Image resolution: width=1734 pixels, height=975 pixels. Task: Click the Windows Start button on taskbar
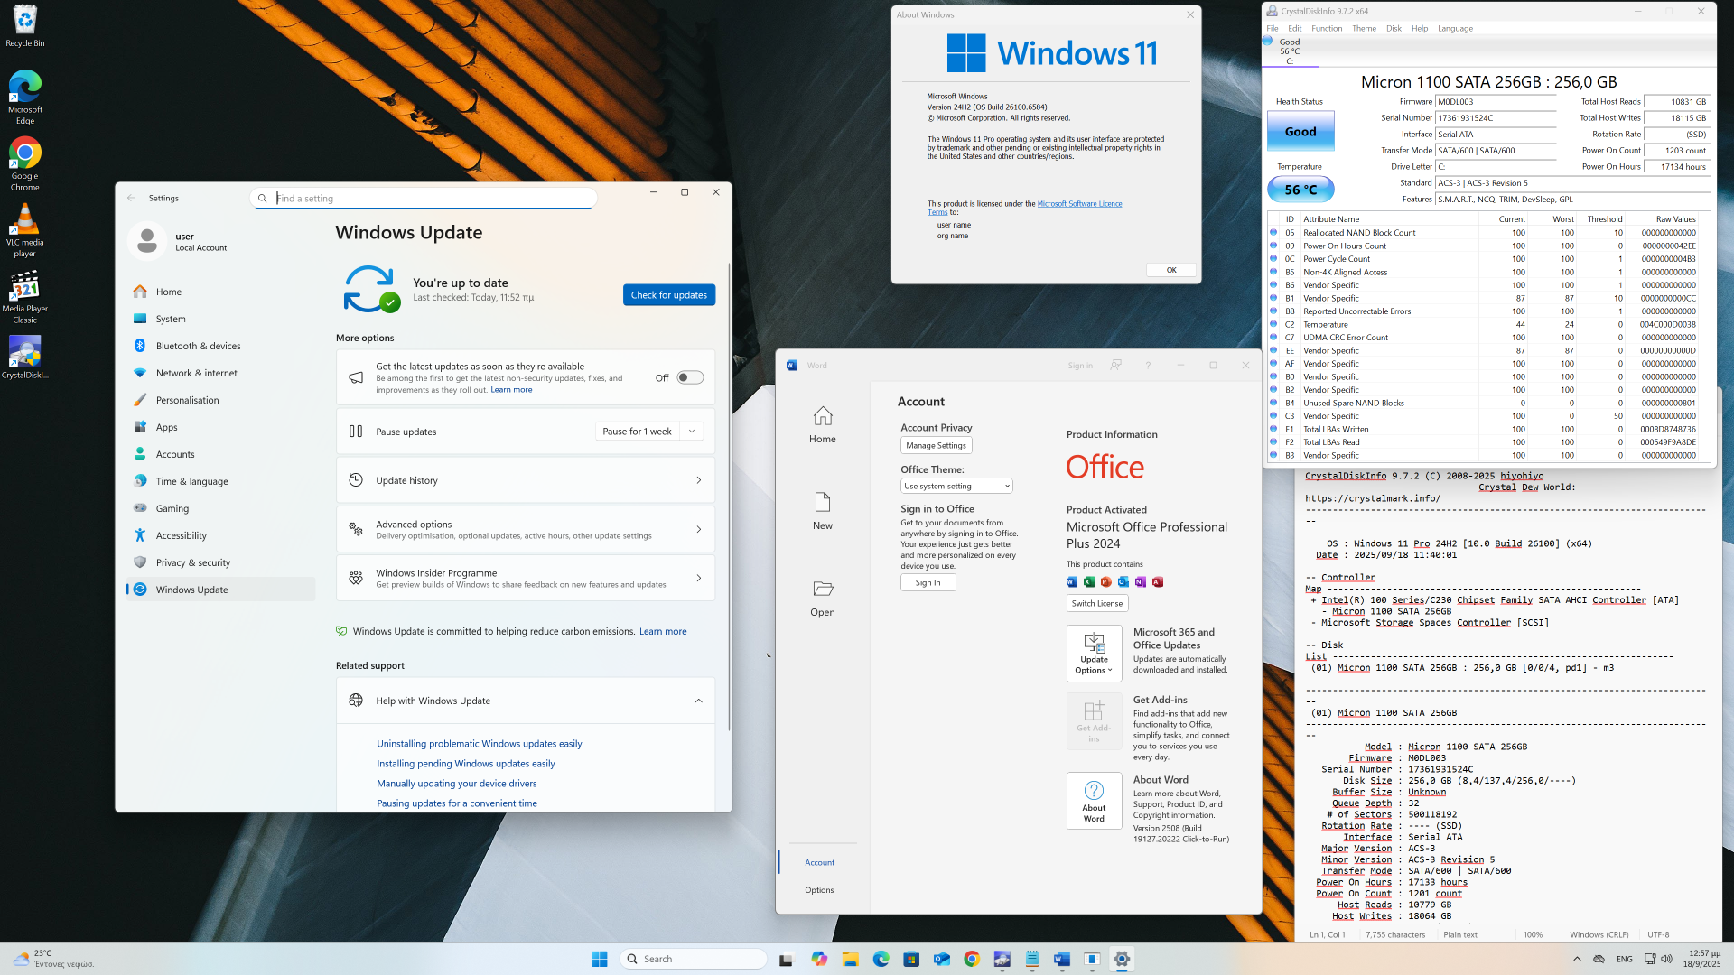tap(599, 959)
